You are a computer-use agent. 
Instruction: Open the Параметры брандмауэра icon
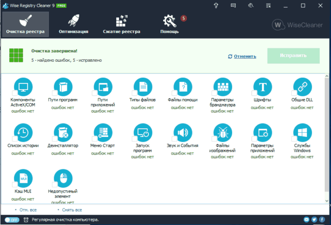click(x=223, y=86)
